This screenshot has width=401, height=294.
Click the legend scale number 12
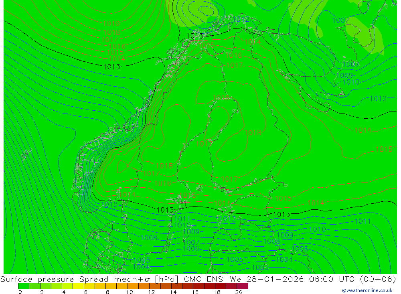point(152,292)
